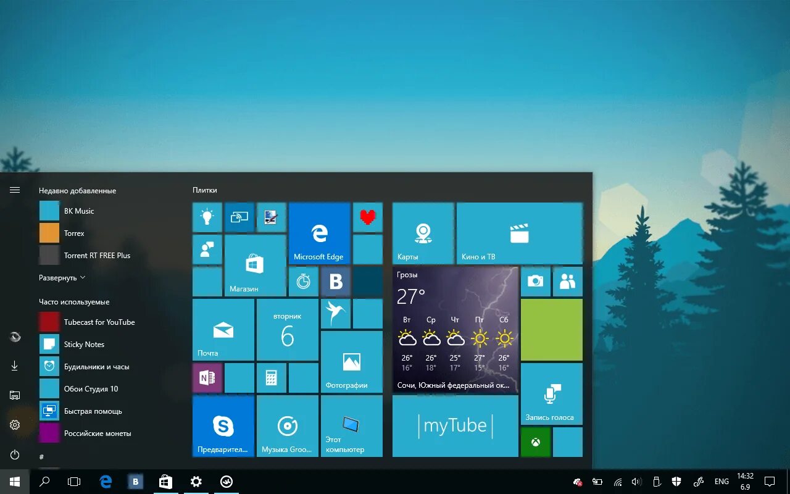Open the Карты maps tile
The width and height of the screenshot is (790, 494).
pyautogui.click(x=423, y=233)
